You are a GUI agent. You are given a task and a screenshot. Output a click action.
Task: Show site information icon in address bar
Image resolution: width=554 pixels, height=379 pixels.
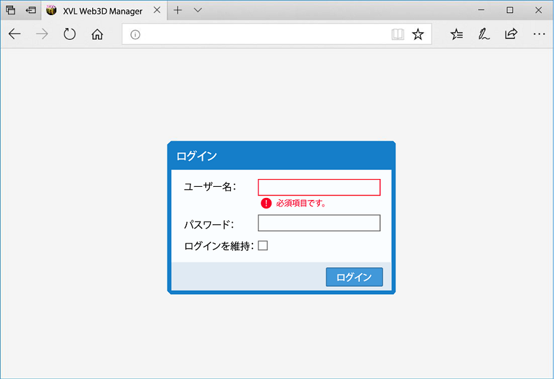pyautogui.click(x=135, y=35)
